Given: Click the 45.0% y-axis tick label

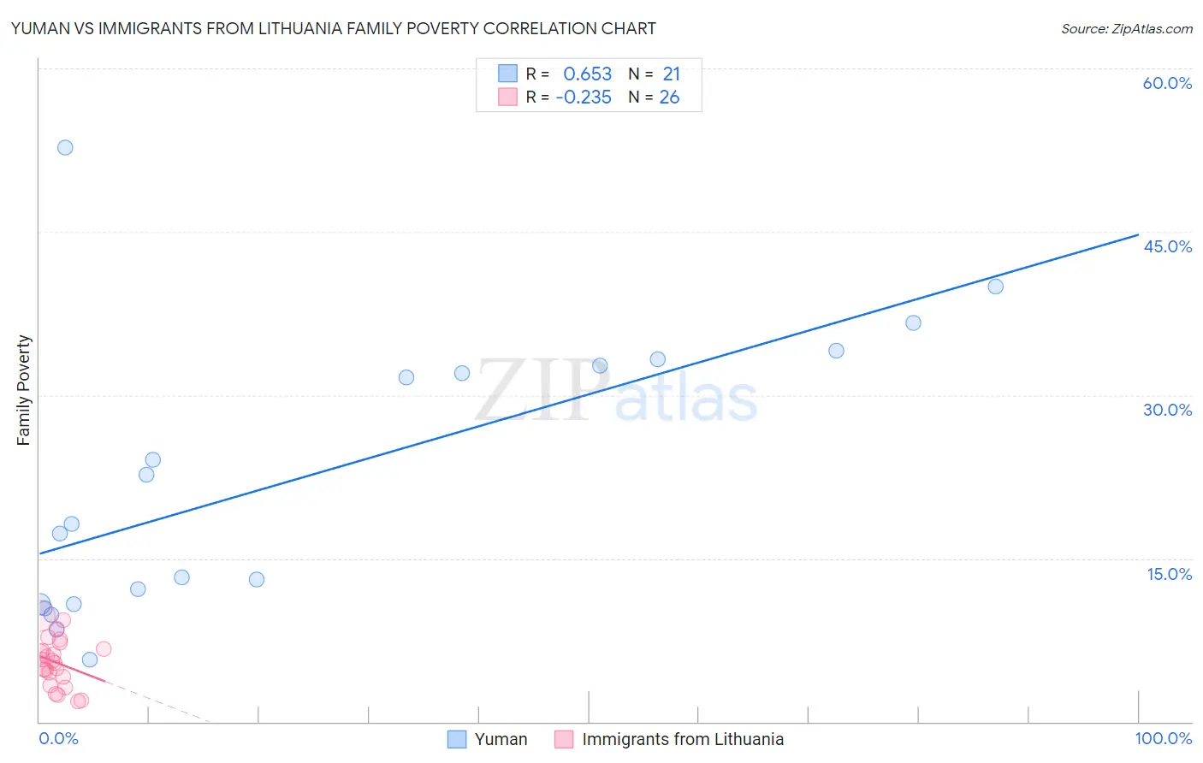Looking at the screenshot, I should (x=1167, y=246).
